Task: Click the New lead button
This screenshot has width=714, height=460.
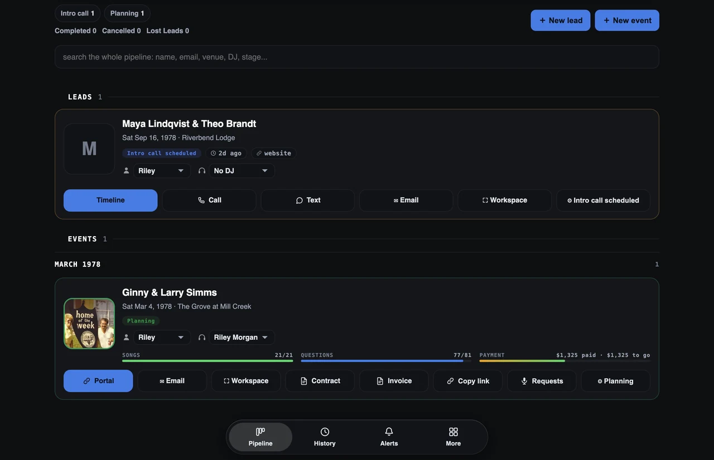Action: click(560, 20)
